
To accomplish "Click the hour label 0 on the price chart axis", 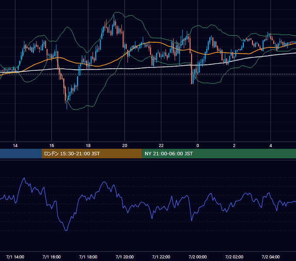I will tap(198, 146).
